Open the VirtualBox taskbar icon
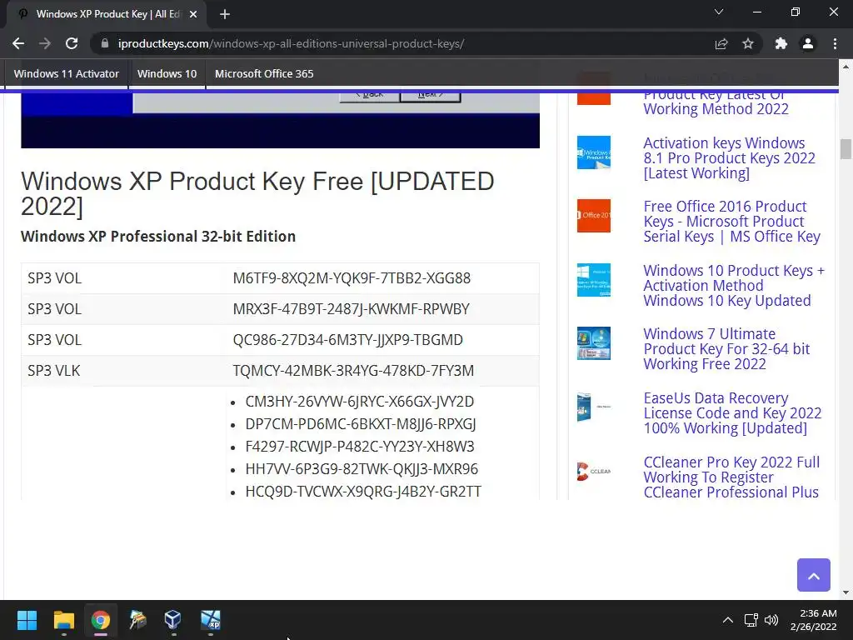 click(x=172, y=620)
